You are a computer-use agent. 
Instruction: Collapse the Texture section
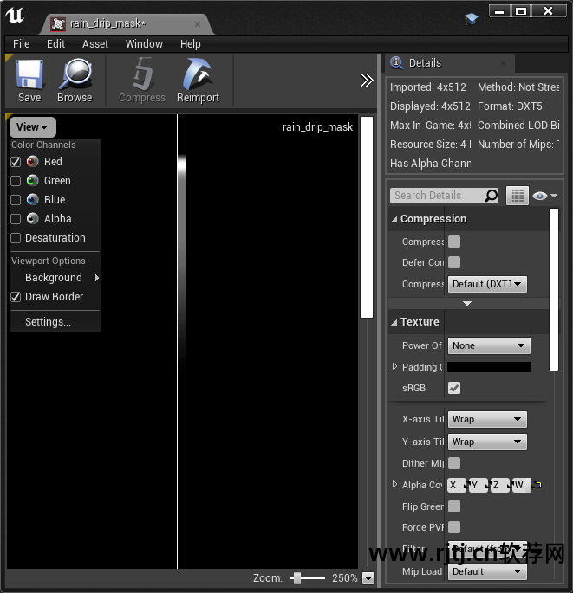tap(394, 322)
